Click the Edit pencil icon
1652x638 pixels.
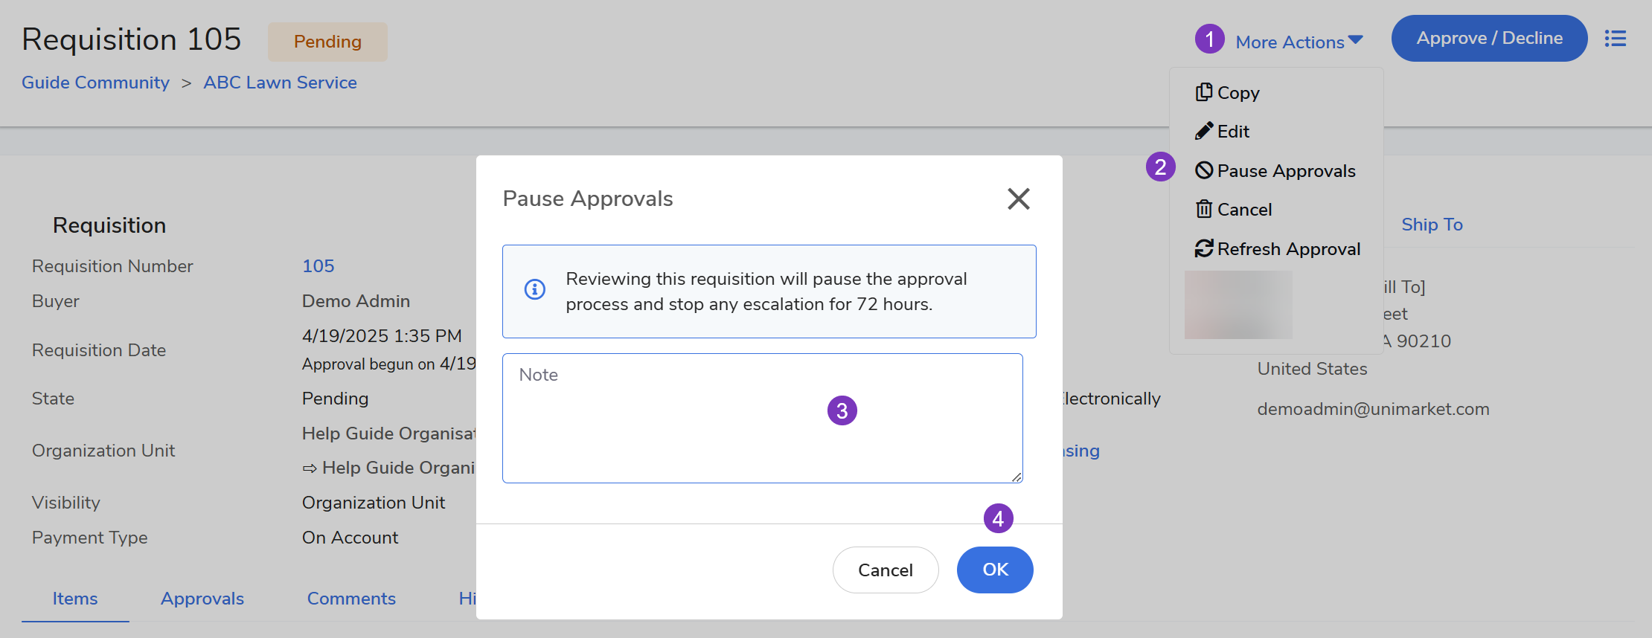(x=1203, y=132)
